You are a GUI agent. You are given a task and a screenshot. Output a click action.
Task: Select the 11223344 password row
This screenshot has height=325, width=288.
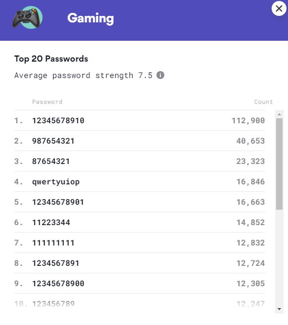[140, 222]
